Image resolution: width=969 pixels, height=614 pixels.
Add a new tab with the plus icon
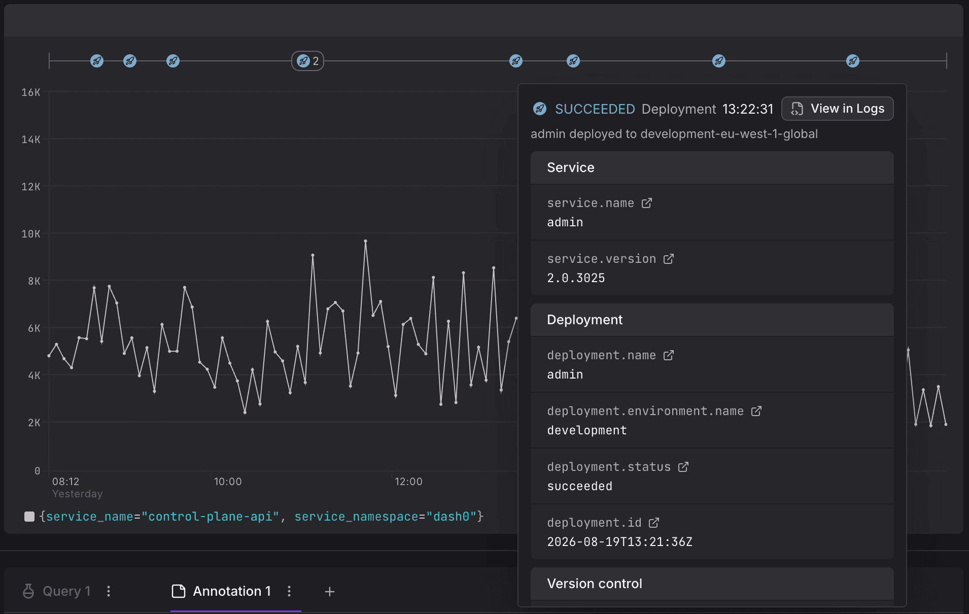(x=330, y=592)
